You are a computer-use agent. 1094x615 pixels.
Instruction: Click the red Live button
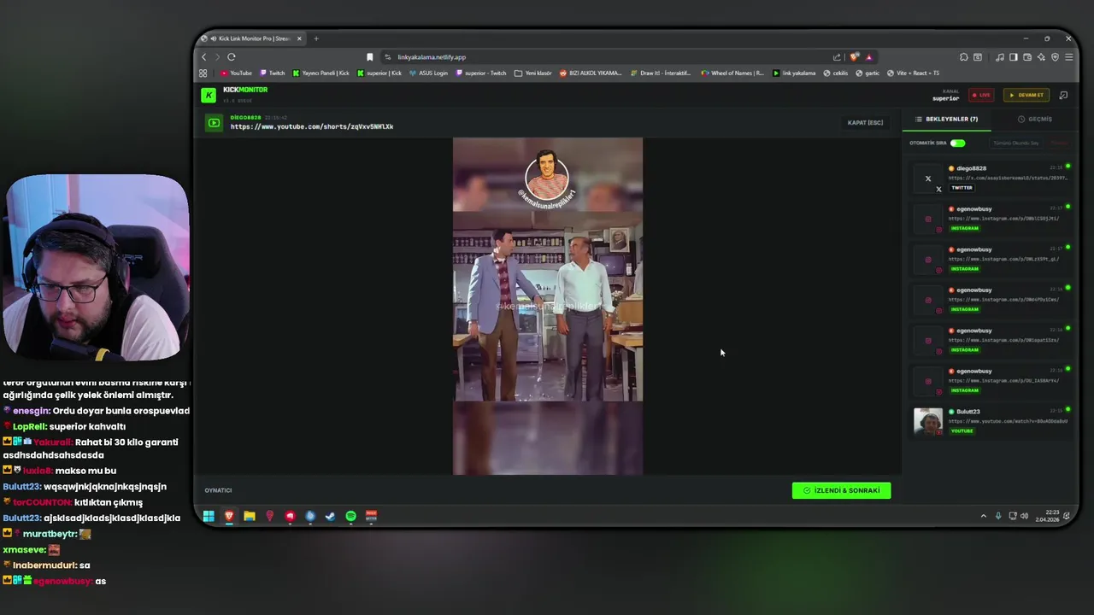click(x=981, y=95)
